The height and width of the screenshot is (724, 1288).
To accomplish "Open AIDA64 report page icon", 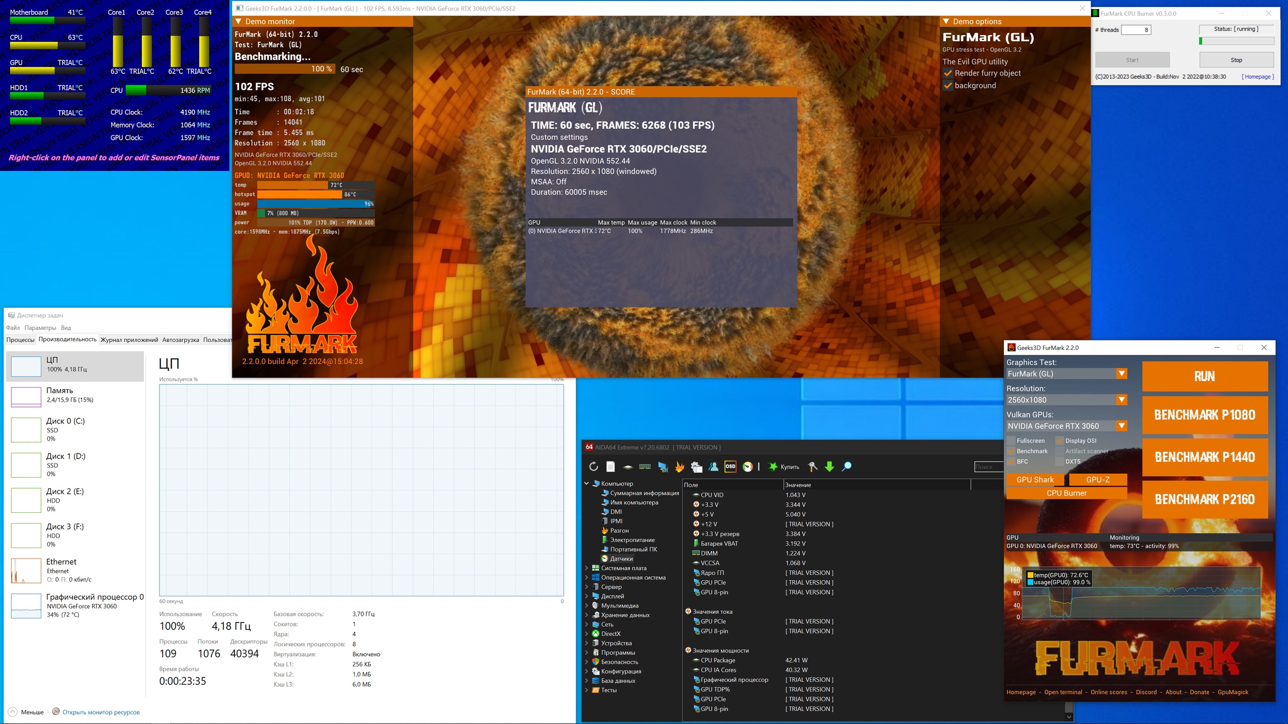I will click(x=610, y=467).
